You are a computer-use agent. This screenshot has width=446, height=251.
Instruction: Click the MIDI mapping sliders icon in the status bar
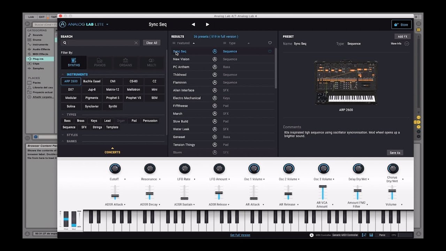pyautogui.click(x=364, y=235)
